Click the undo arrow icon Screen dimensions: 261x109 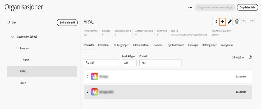point(244,22)
